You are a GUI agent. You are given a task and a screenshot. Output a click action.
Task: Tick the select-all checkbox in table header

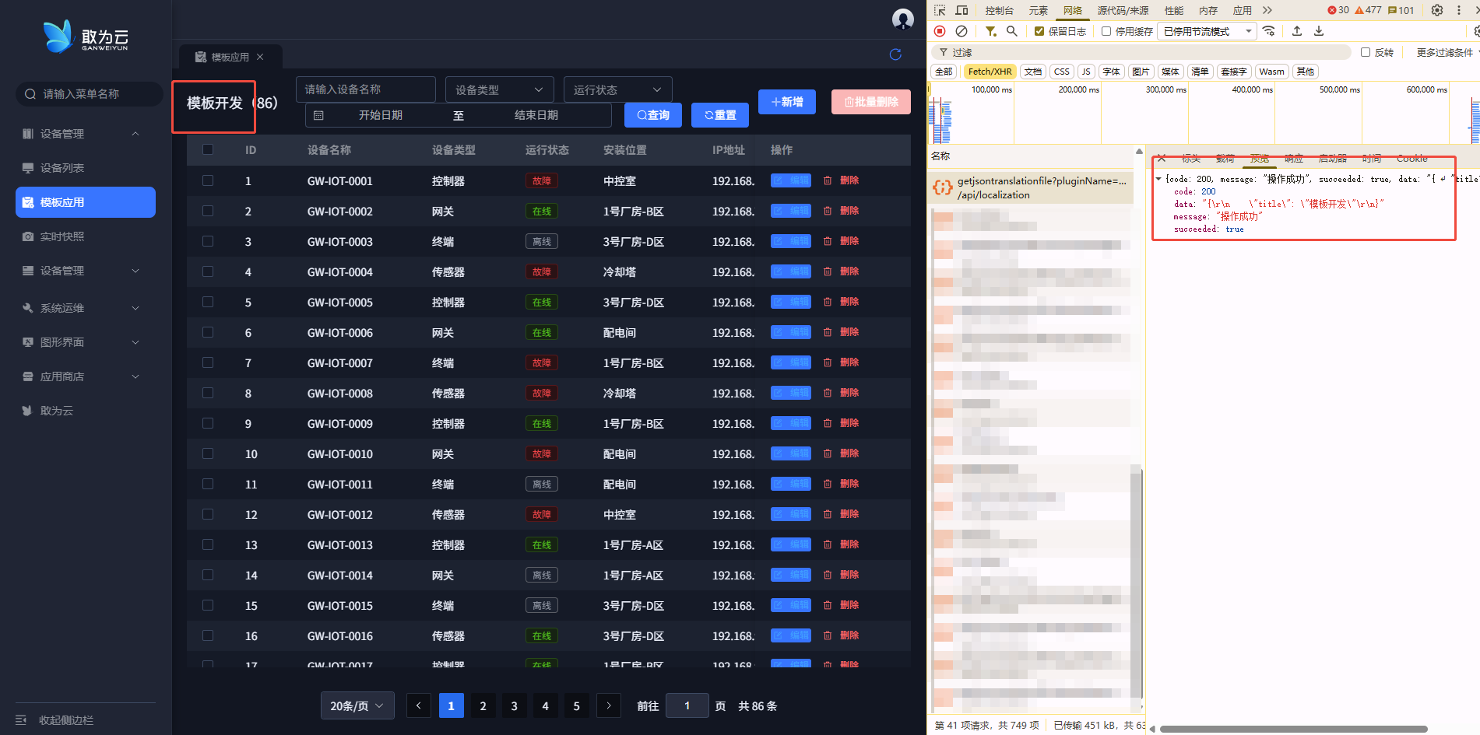(208, 149)
